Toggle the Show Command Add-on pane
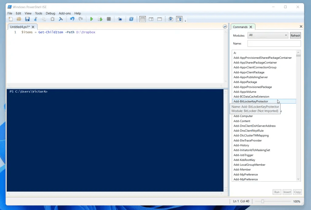 (x=179, y=19)
